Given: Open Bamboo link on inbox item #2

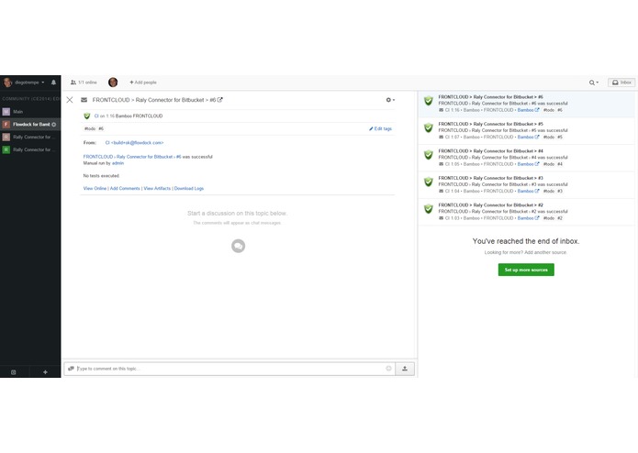Looking at the screenshot, I should [x=528, y=218].
